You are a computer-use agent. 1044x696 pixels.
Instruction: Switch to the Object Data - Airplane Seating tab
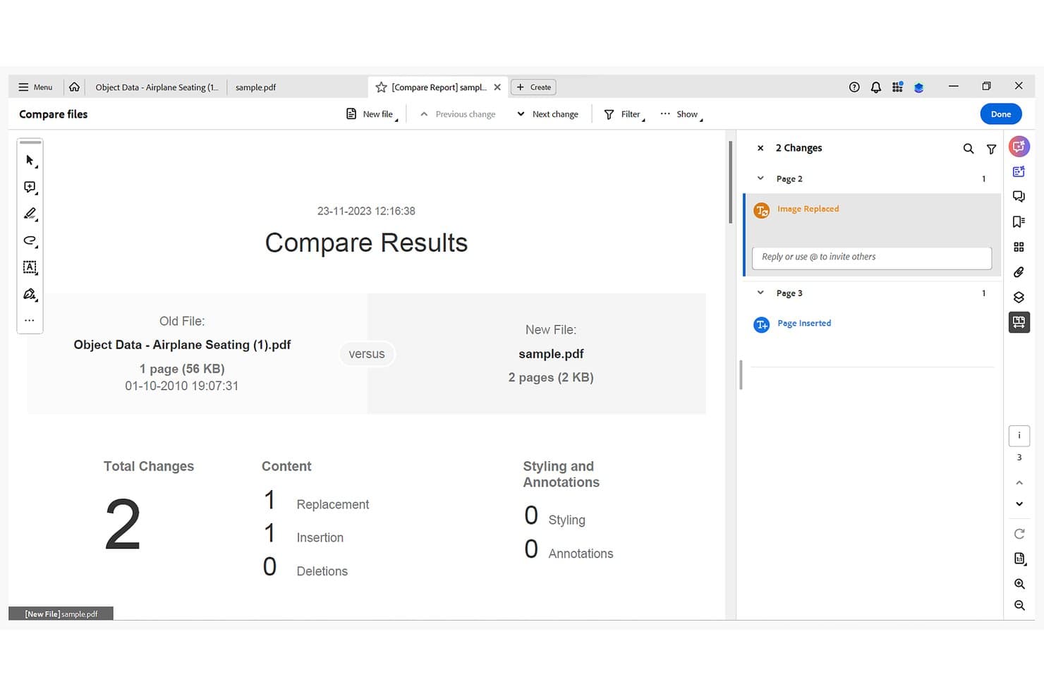coord(157,87)
